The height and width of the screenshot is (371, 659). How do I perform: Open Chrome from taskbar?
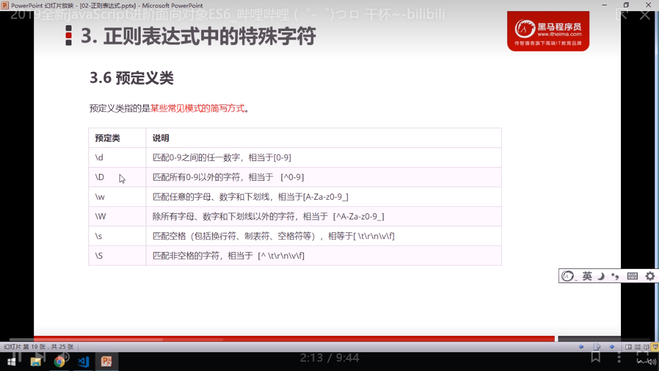(x=59, y=362)
